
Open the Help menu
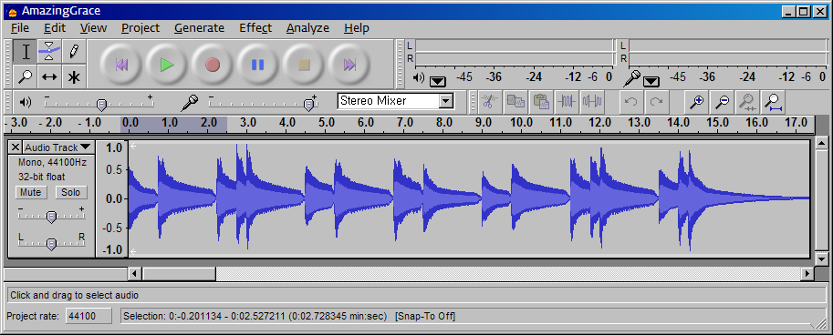coord(357,28)
